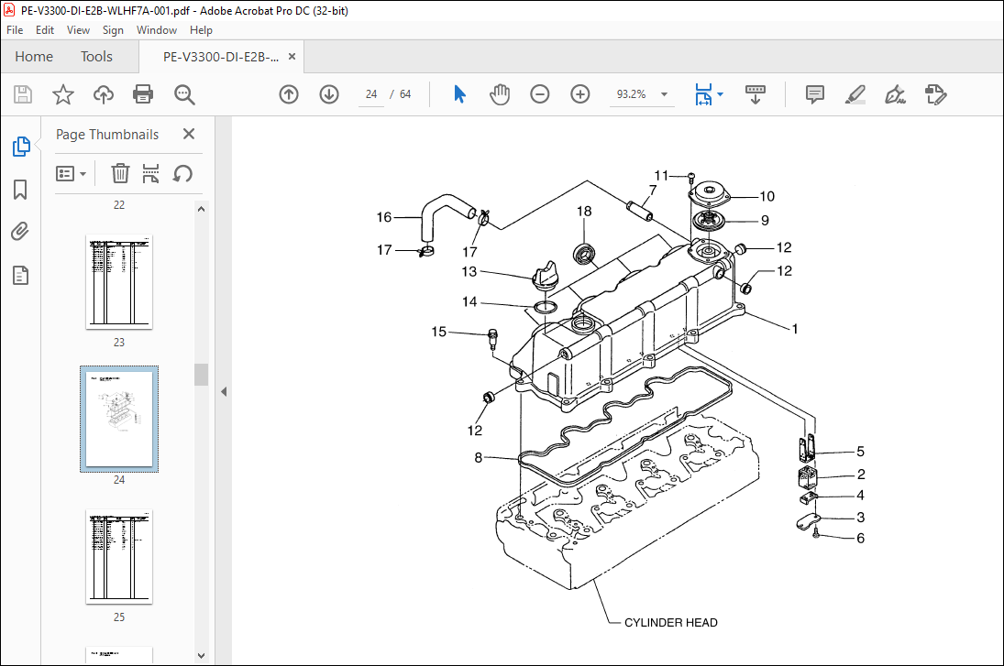Switch to the Tools tab
This screenshot has width=1004, height=666.
96,56
